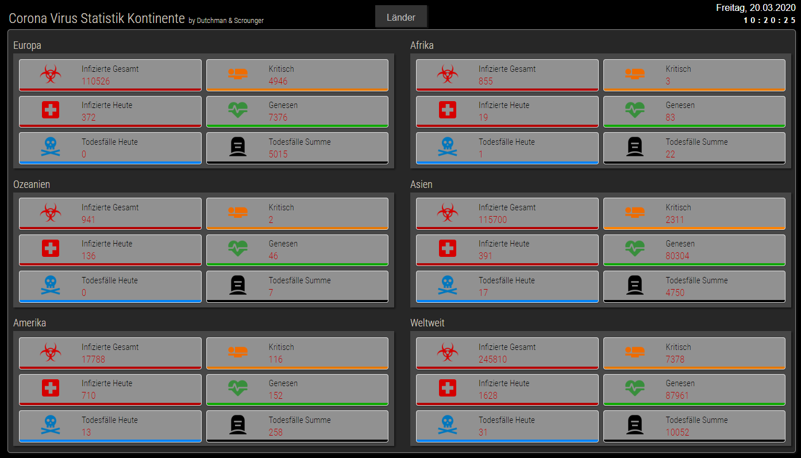Select Europa infected total value 110526
The height and width of the screenshot is (458, 801).
tap(95, 81)
